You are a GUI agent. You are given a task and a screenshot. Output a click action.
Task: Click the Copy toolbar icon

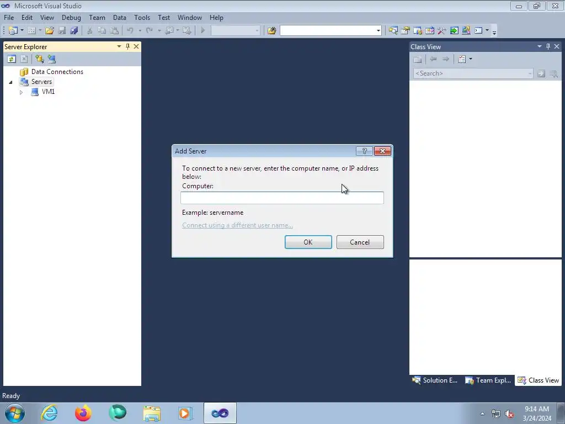[102, 31]
